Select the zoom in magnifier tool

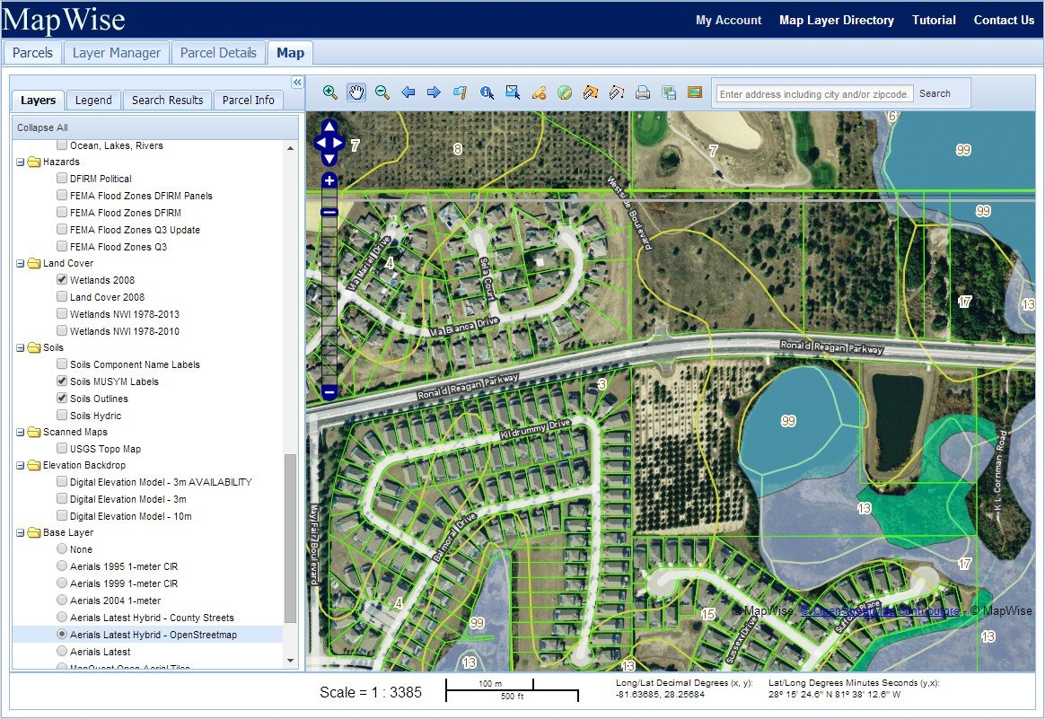click(330, 92)
